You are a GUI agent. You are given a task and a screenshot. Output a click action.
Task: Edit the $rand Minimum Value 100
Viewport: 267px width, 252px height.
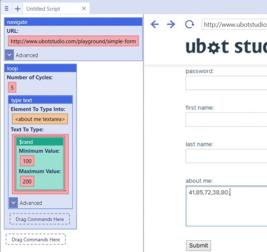[27, 161]
